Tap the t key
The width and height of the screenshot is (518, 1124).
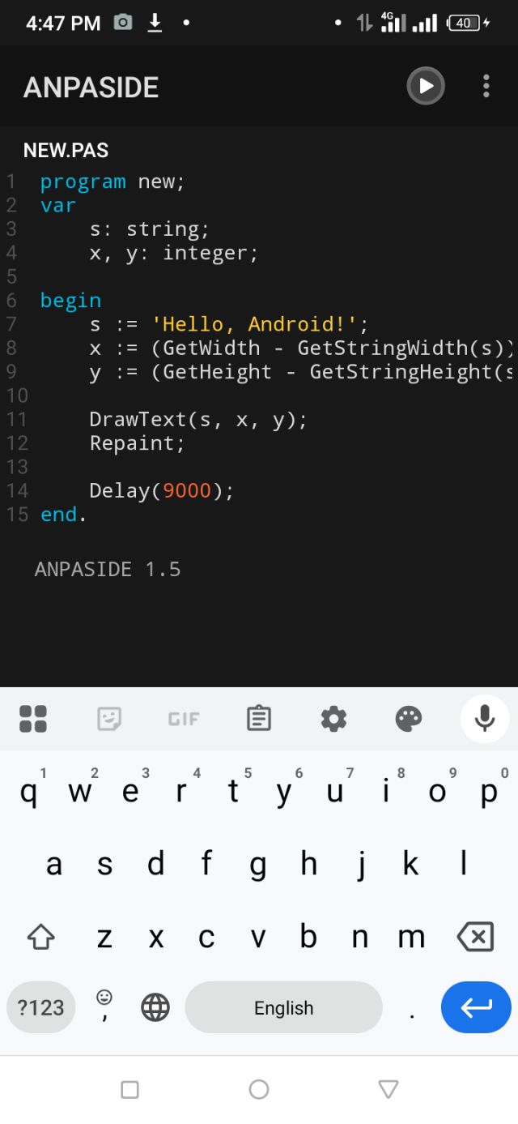point(233,793)
